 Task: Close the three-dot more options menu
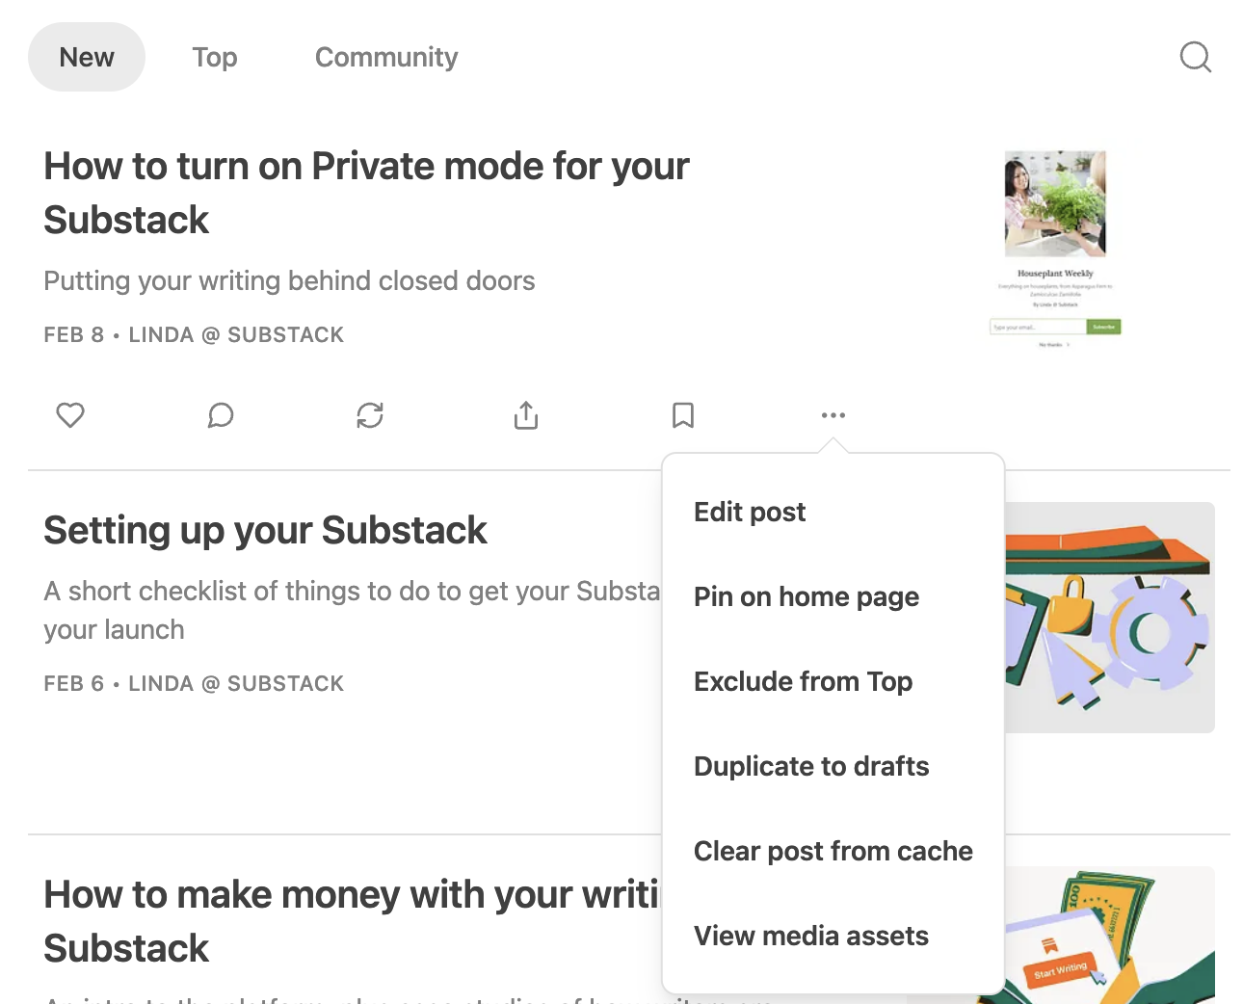tap(833, 415)
